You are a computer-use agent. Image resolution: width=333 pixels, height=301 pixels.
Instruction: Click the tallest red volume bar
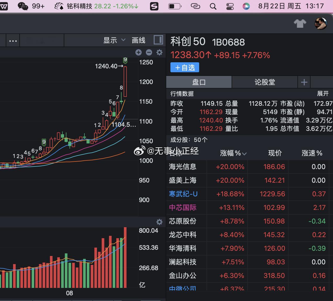click(125, 258)
